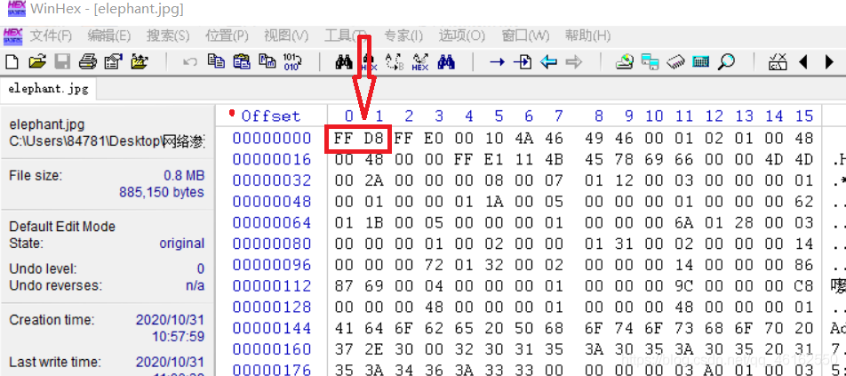846x376 pixels.
Task: Click the Save floppy disk icon
Action: tap(62, 61)
